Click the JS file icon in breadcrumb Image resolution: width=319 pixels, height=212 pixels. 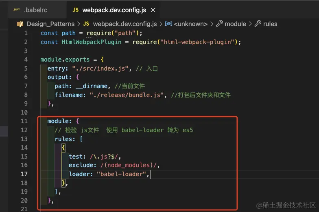pyautogui.click(x=86, y=24)
